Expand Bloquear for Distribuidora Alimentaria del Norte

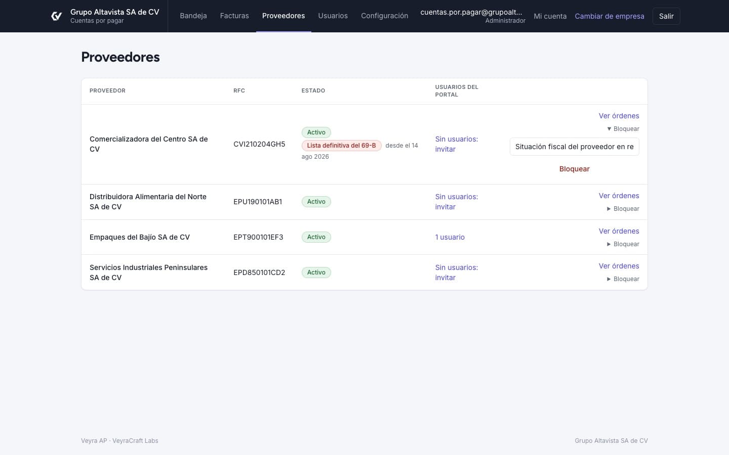(623, 209)
